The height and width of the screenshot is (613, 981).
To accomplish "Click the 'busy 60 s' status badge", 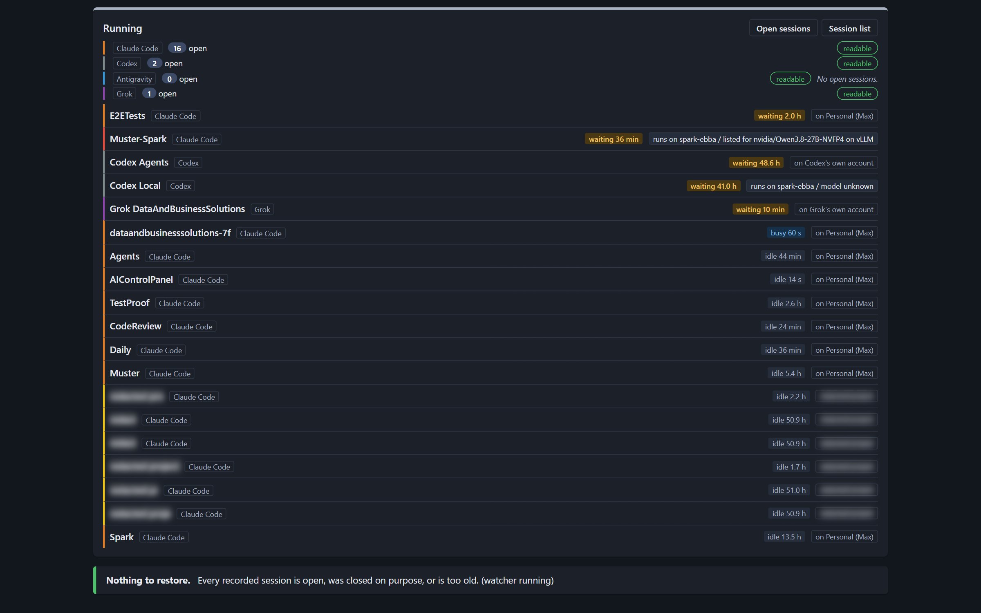I will pos(786,233).
